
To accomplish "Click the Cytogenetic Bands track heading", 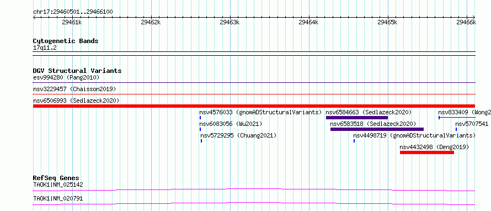I will [x=66, y=41].
